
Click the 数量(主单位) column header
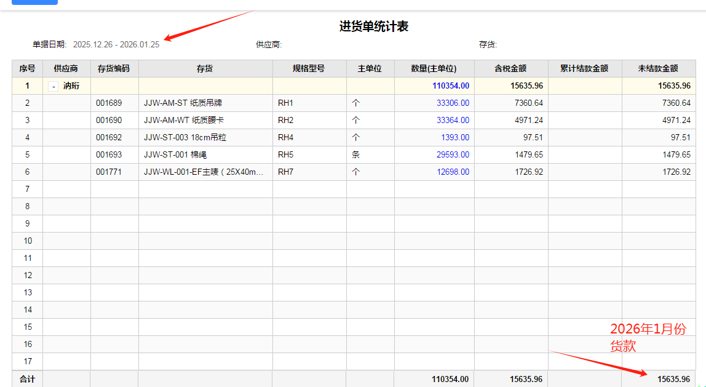click(434, 69)
